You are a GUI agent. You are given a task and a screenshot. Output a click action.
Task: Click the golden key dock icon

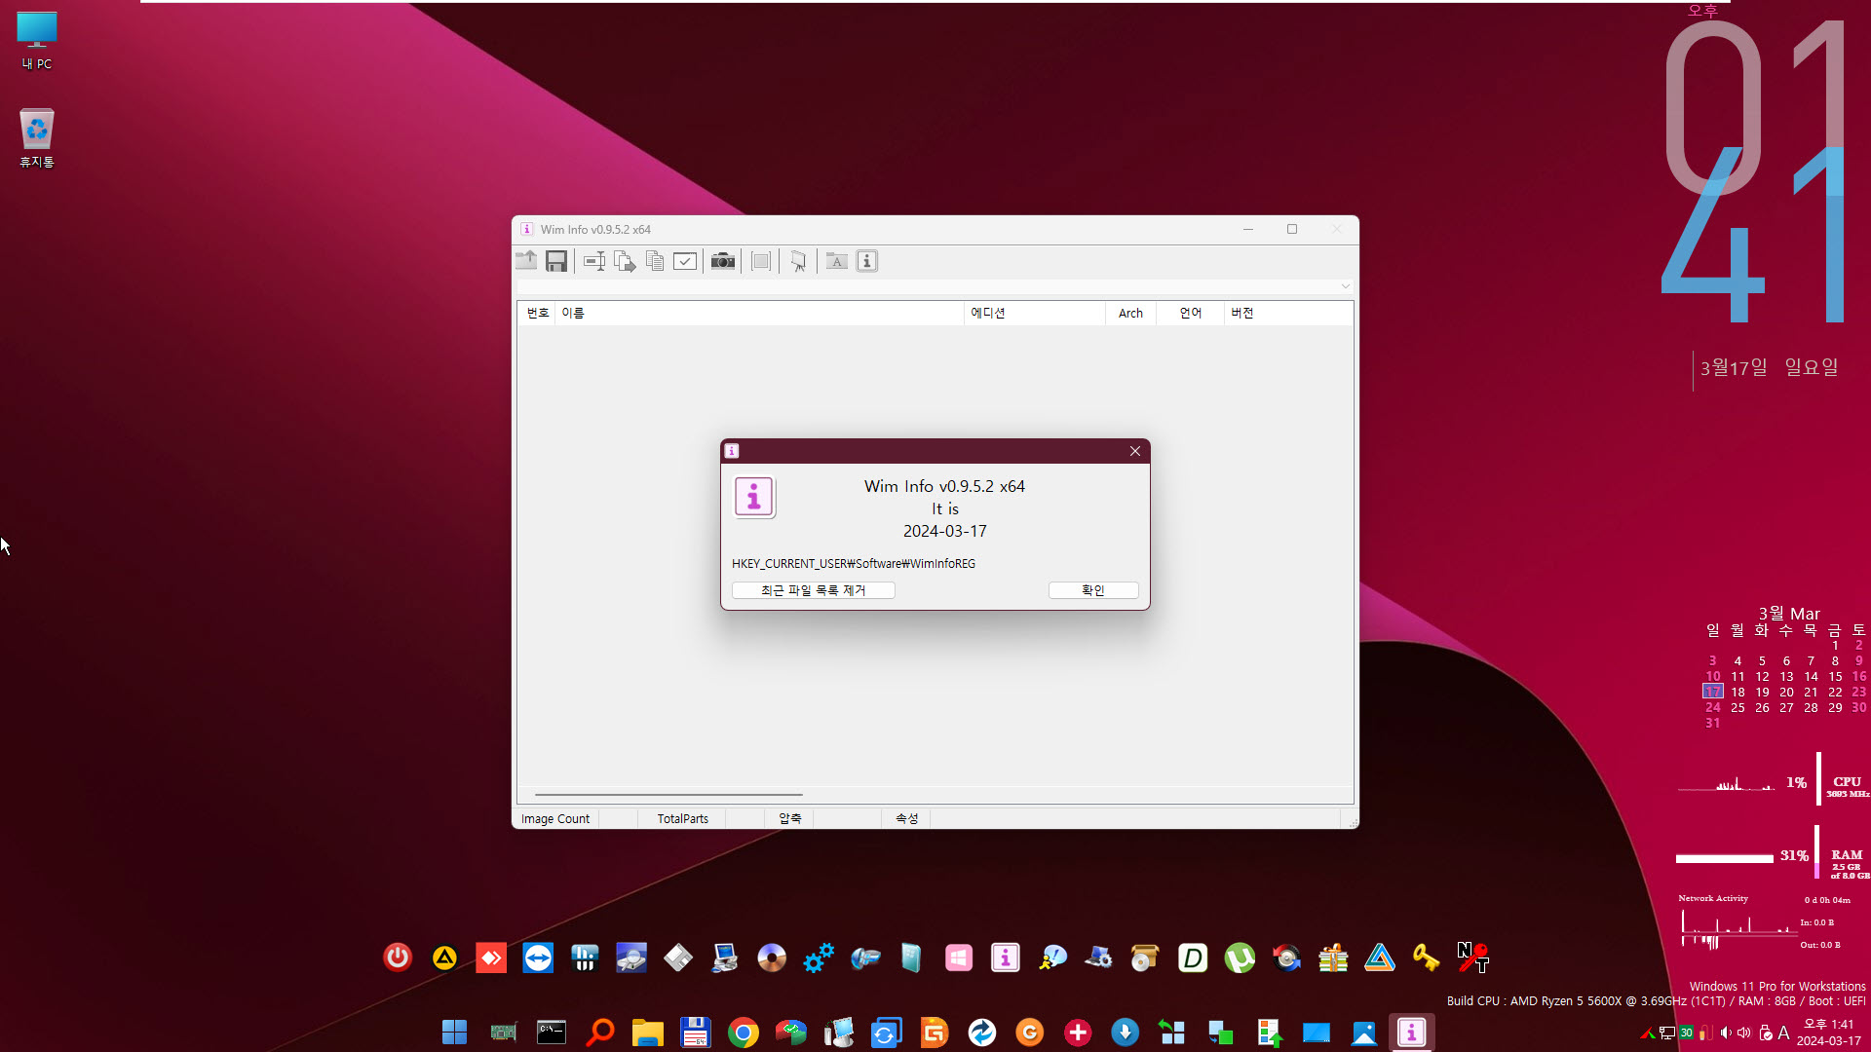(1427, 958)
